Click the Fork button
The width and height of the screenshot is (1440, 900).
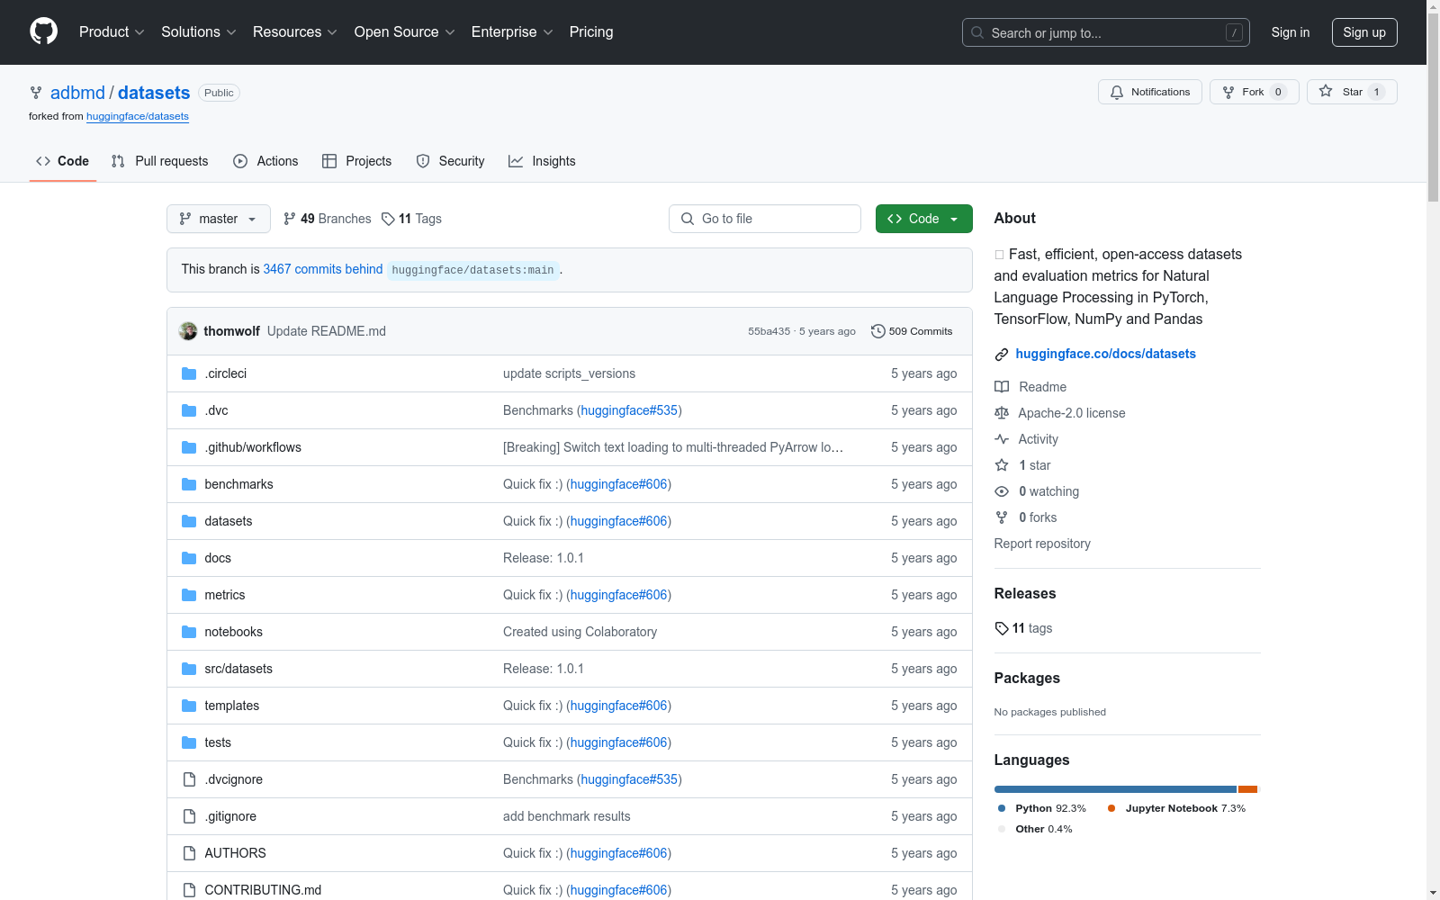[1255, 92]
